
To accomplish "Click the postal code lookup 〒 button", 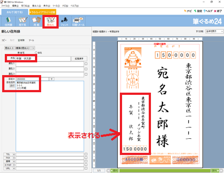I will click(52, 79).
